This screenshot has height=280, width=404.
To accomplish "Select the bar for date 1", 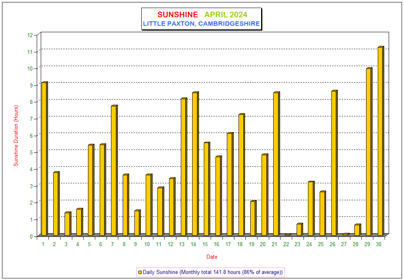I will click(x=45, y=159).
